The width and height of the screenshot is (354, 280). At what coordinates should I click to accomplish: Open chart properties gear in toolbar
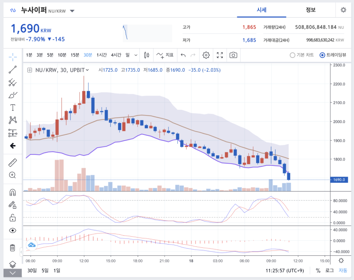pyautogui.click(x=206, y=55)
